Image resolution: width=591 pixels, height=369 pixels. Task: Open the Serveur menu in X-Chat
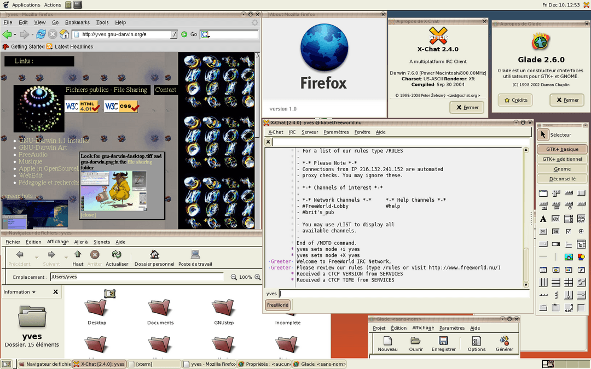(x=309, y=132)
